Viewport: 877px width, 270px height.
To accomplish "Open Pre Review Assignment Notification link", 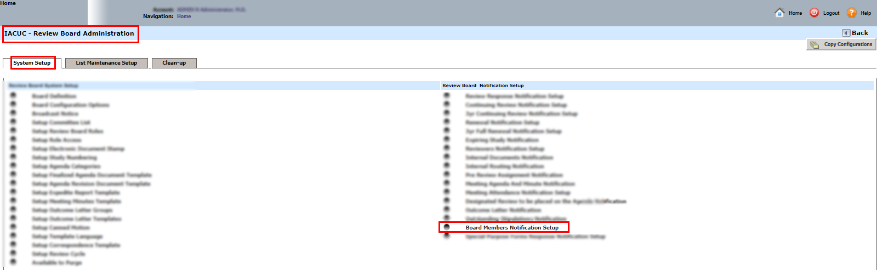I will point(514,175).
